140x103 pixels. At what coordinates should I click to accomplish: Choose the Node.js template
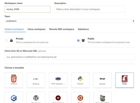click(x=36, y=80)
